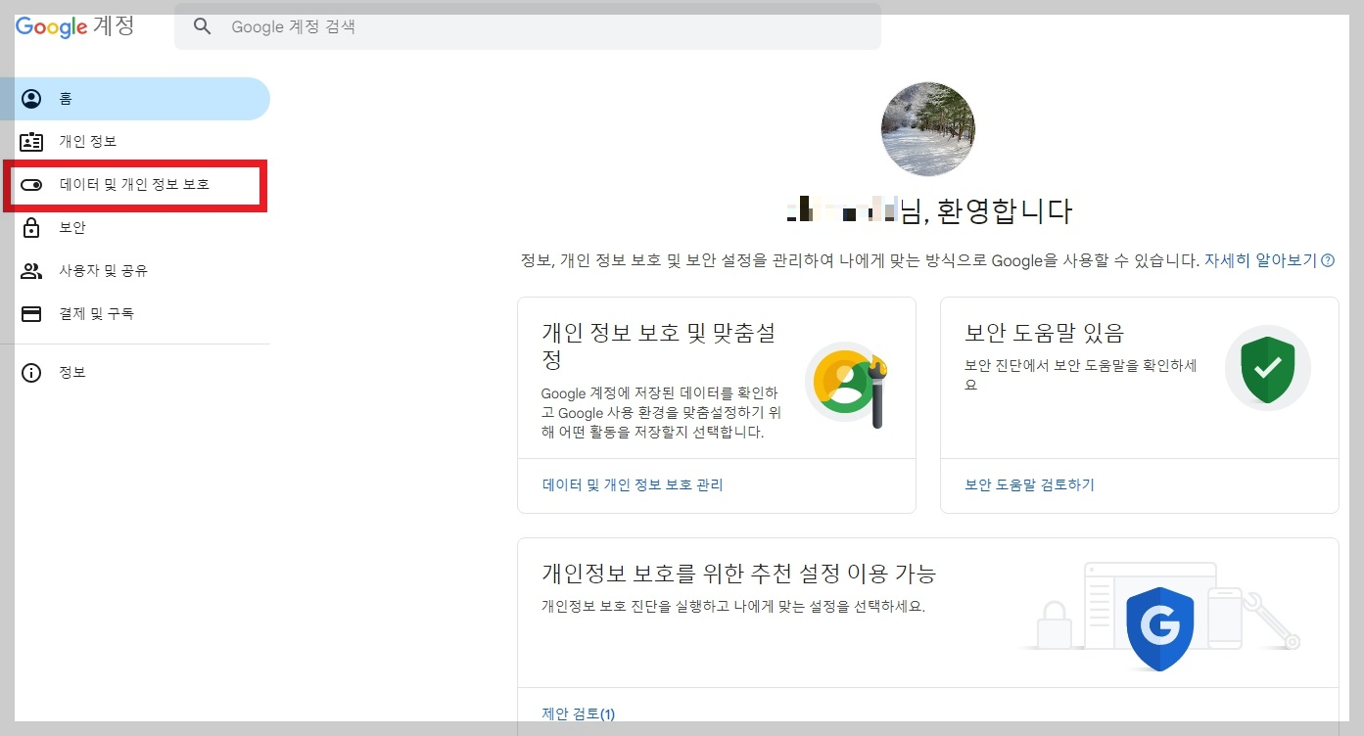Click the 개인정보 보호 진단을 실행하고 description
The width and height of the screenshot is (1364, 736).
click(x=733, y=606)
